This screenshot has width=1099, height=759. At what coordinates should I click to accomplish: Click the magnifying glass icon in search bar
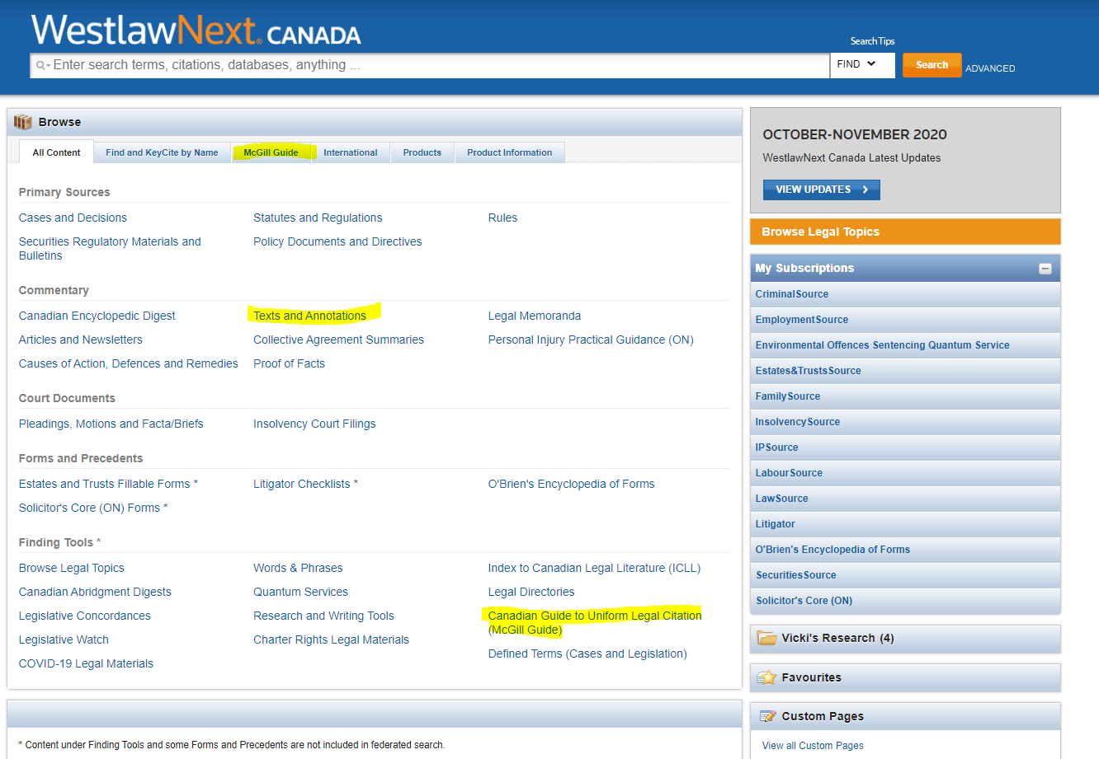click(x=42, y=64)
